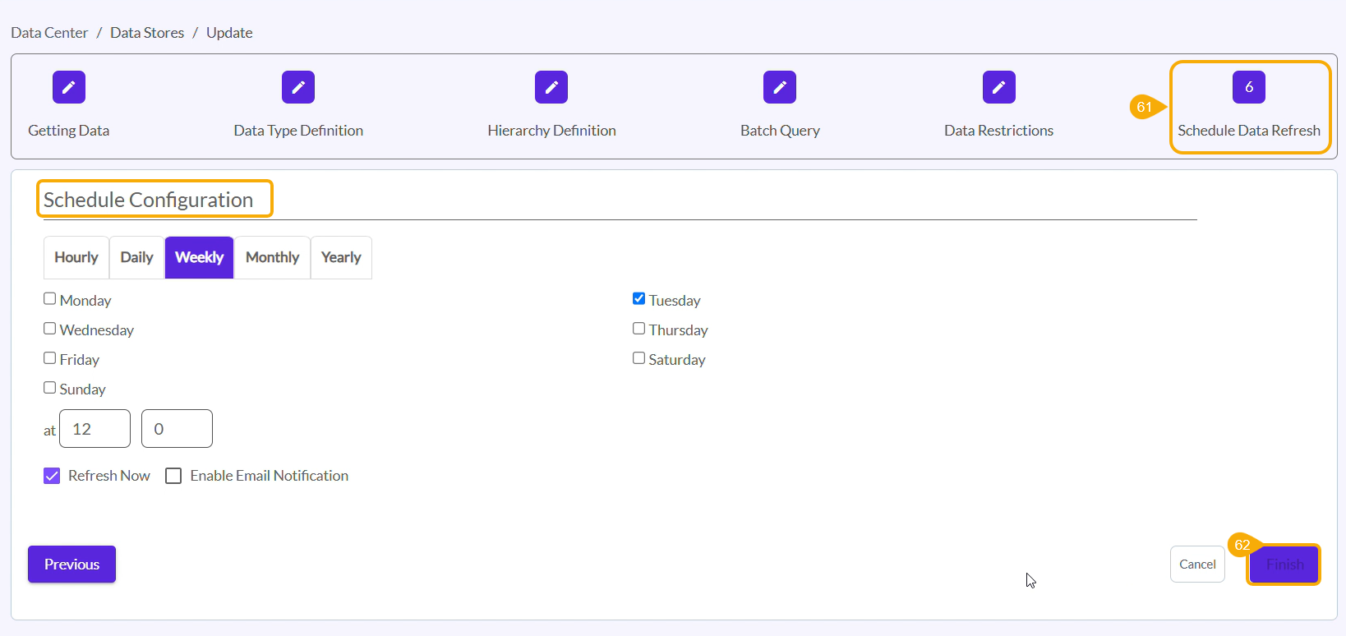Screen dimensions: 1346x636
Task: Open the Data Restrictions step icon
Action: pyautogui.click(x=998, y=87)
